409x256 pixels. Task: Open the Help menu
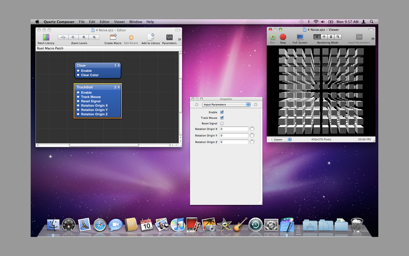[x=150, y=22]
